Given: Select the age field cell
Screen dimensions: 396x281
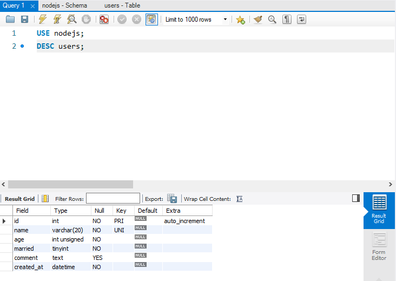Looking at the screenshot, I should pyautogui.click(x=31, y=239).
